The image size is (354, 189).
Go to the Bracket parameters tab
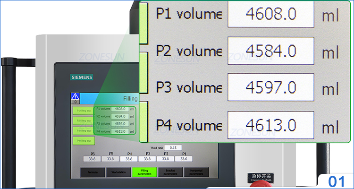(170, 173)
